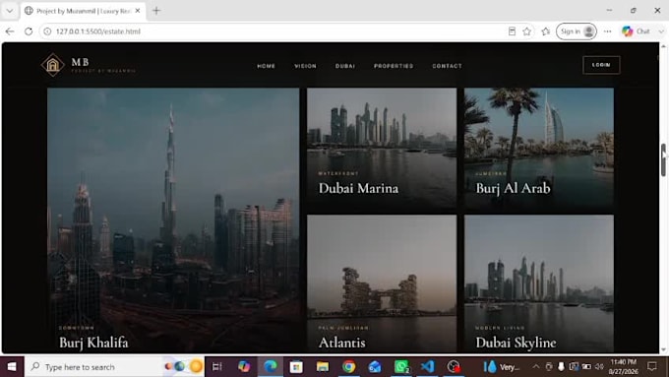Add this page to favorites with star
Screen dimensions: 669x377
(527, 31)
